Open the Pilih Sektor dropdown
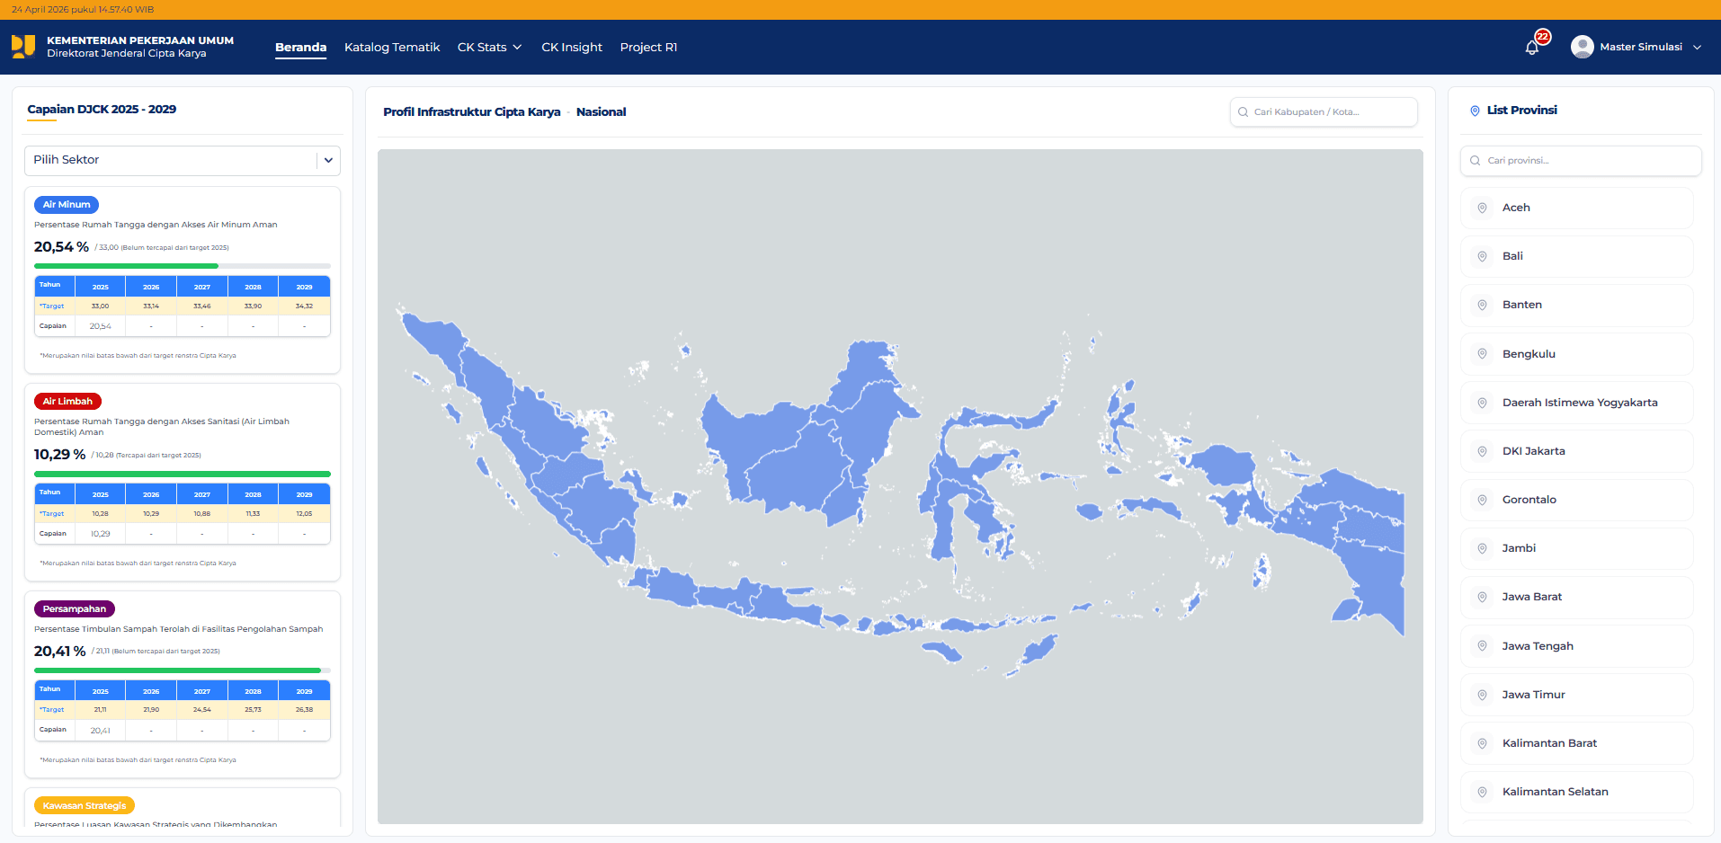Screen dimensions: 1721x843 pyautogui.click(x=183, y=160)
